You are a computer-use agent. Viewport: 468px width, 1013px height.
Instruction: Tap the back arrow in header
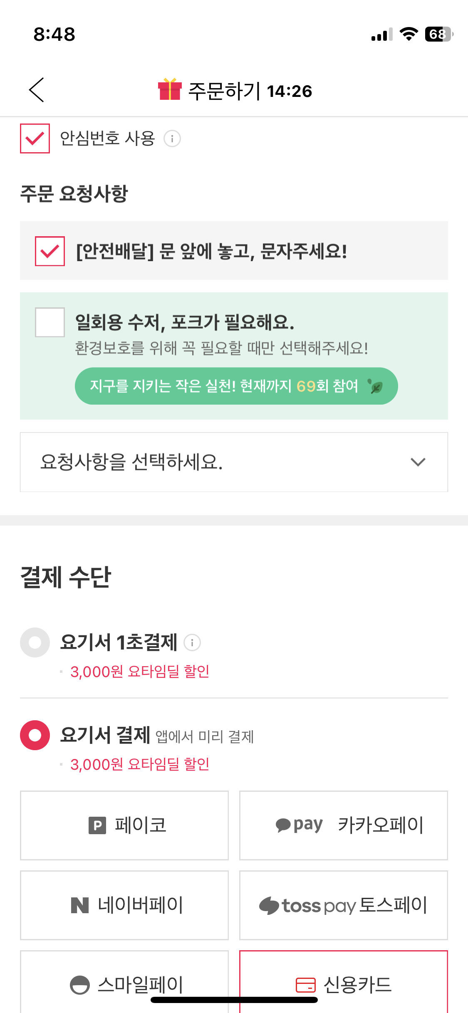(37, 90)
